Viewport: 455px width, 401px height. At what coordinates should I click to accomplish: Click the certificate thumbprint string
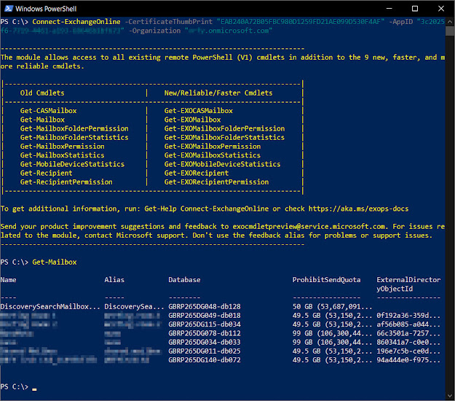pyautogui.click(x=301, y=22)
